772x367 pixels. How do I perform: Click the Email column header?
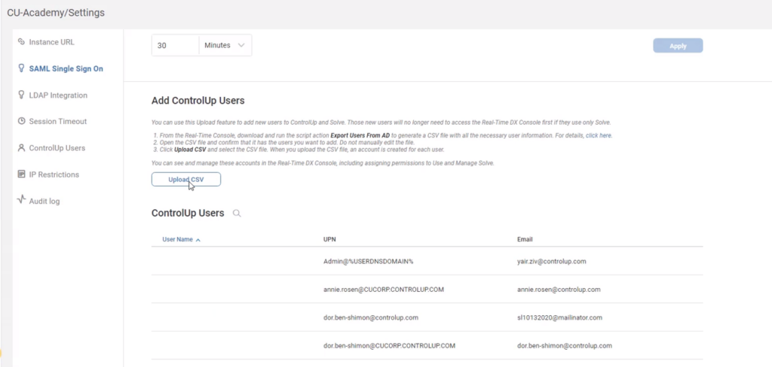tap(525, 240)
